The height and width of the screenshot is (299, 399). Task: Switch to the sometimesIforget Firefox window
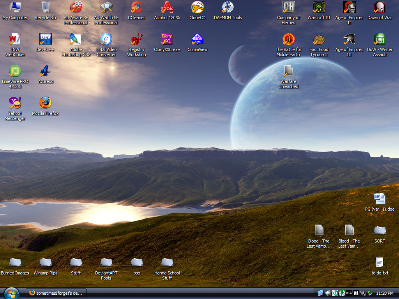[x=56, y=293]
